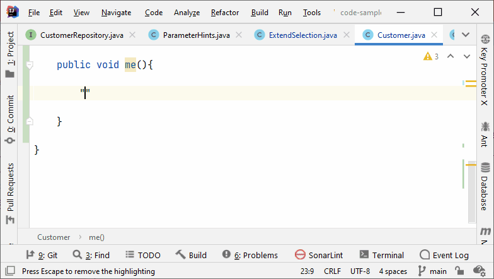The width and height of the screenshot is (494, 279).
Task: Open the Maven tool window
Action: pyautogui.click(x=485, y=235)
